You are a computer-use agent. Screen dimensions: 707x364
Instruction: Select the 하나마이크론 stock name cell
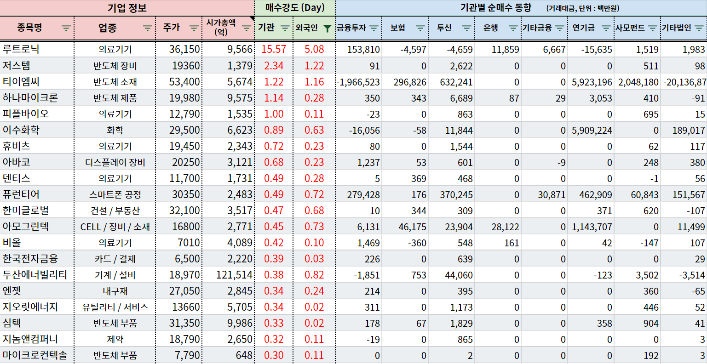click(x=37, y=97)
